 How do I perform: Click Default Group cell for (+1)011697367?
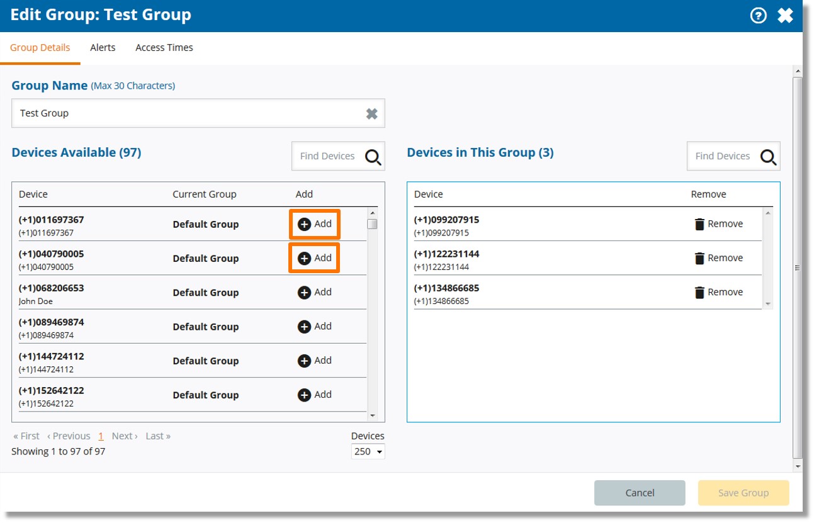(206, 225)
